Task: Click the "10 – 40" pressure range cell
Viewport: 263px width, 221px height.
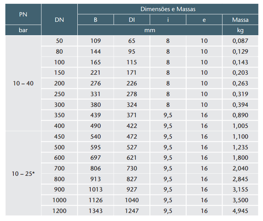Action: pos(23,83)
